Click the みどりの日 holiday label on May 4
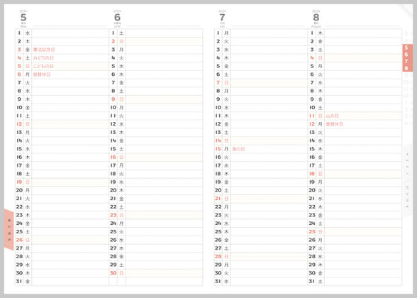 (x=43, y=57)
